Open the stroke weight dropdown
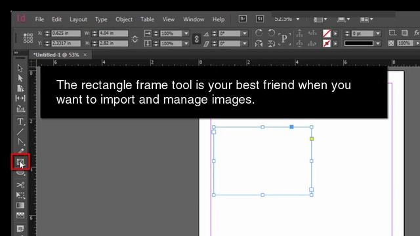 (378, 33)
